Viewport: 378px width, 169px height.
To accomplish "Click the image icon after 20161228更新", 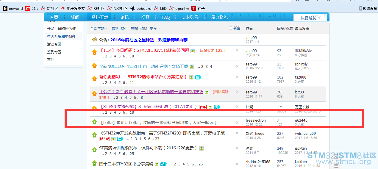I will pos(202,148).
